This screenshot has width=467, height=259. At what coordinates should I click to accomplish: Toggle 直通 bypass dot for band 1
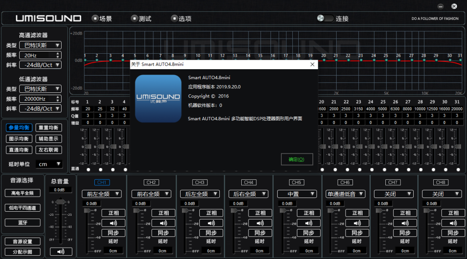(88, 169)
